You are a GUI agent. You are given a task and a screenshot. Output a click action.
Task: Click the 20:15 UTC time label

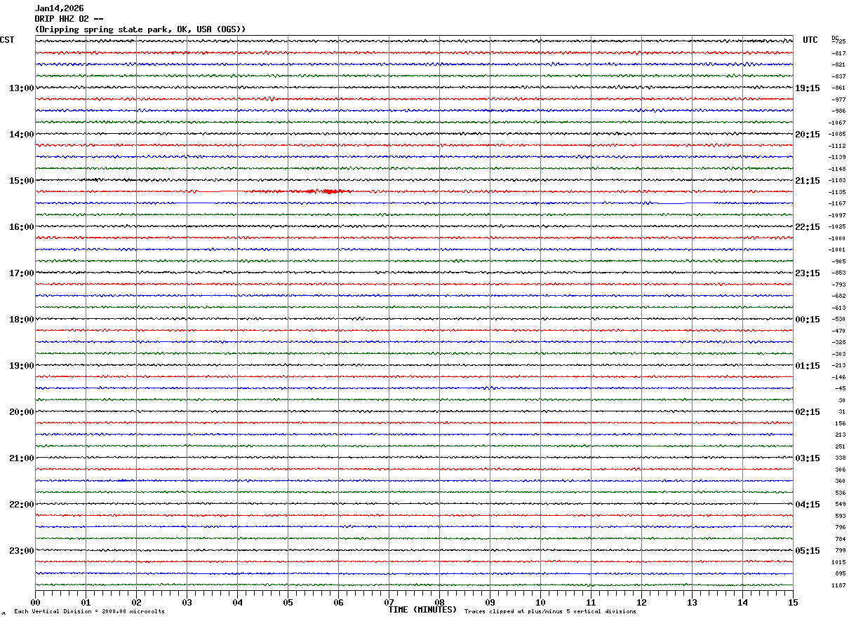tap(808, 135)
